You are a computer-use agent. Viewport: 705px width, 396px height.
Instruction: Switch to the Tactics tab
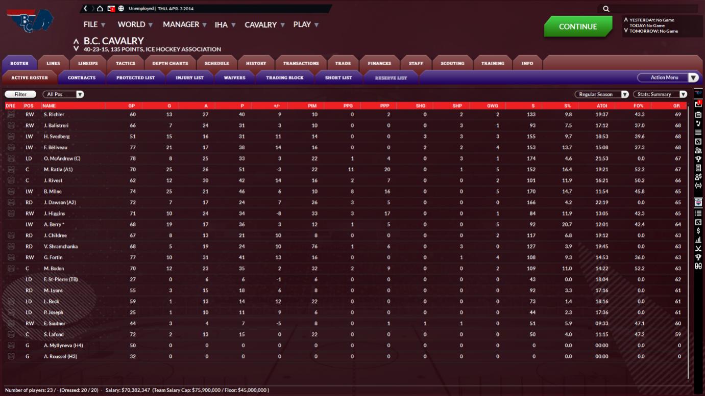click(x=125, y=63)
